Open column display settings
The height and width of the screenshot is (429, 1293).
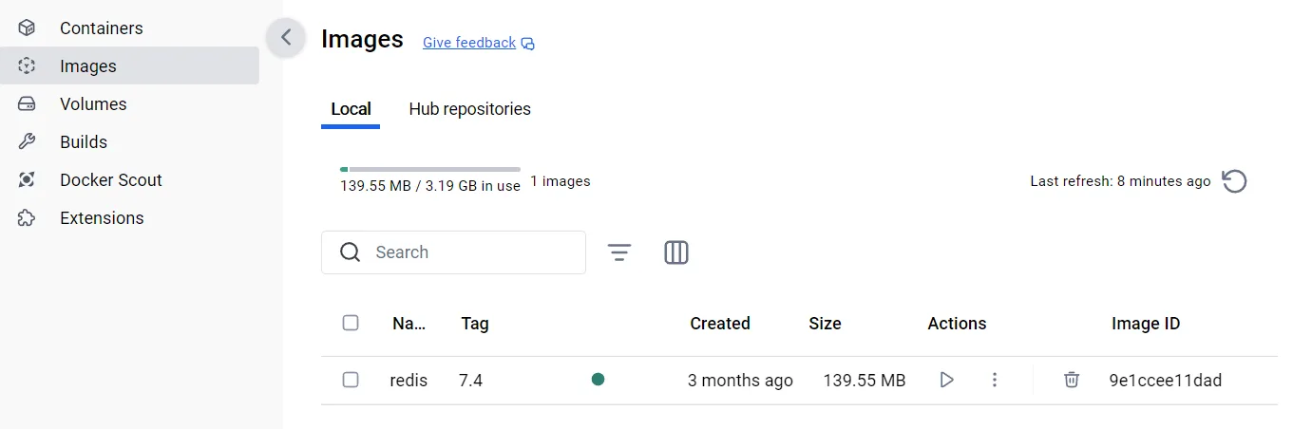click(676, 252)
